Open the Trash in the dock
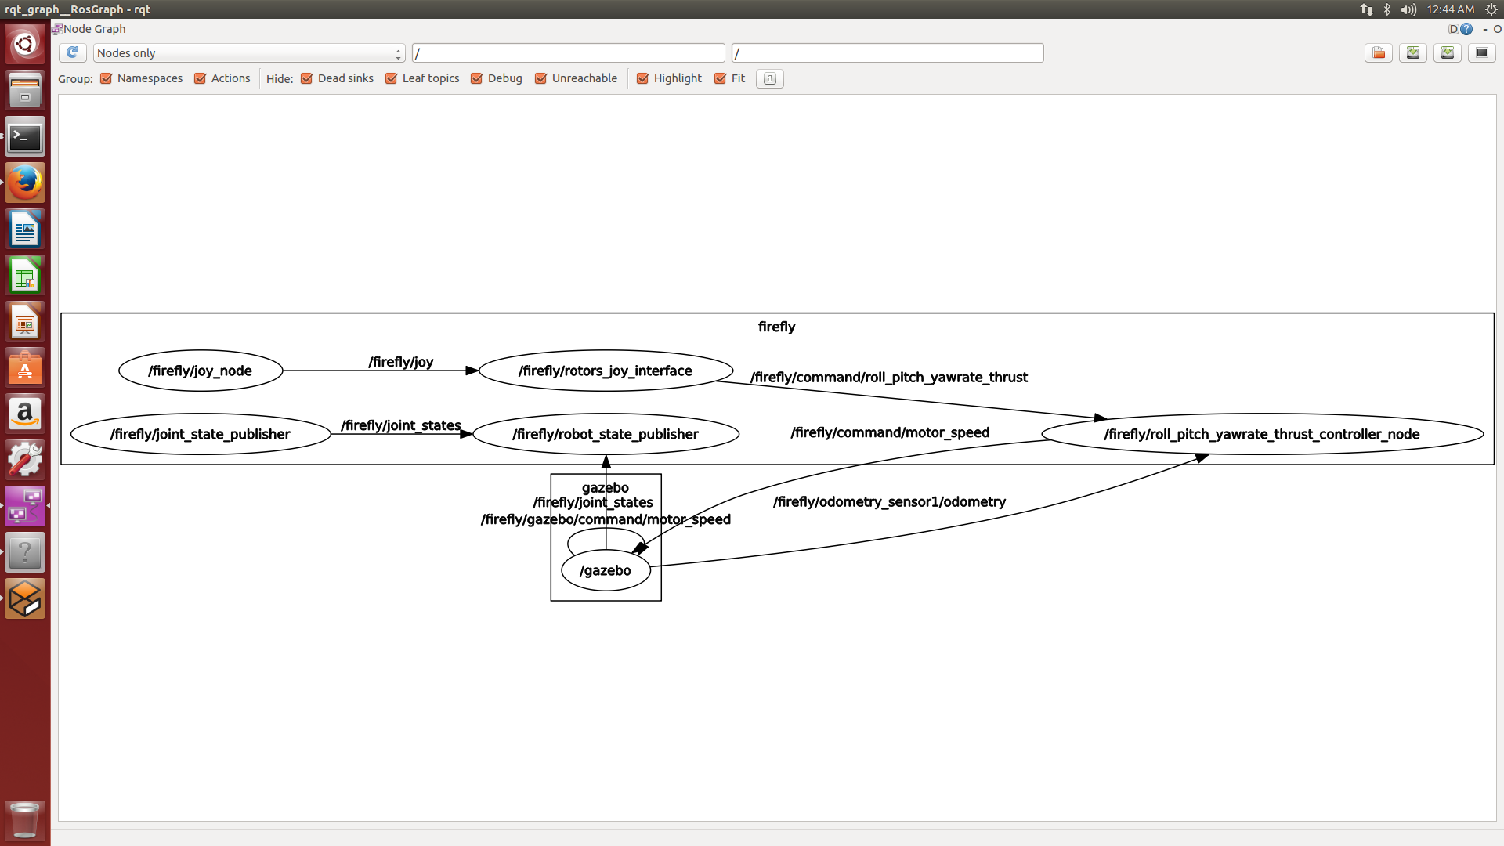This screenshot has width=1504, height=846. (25, 819)
